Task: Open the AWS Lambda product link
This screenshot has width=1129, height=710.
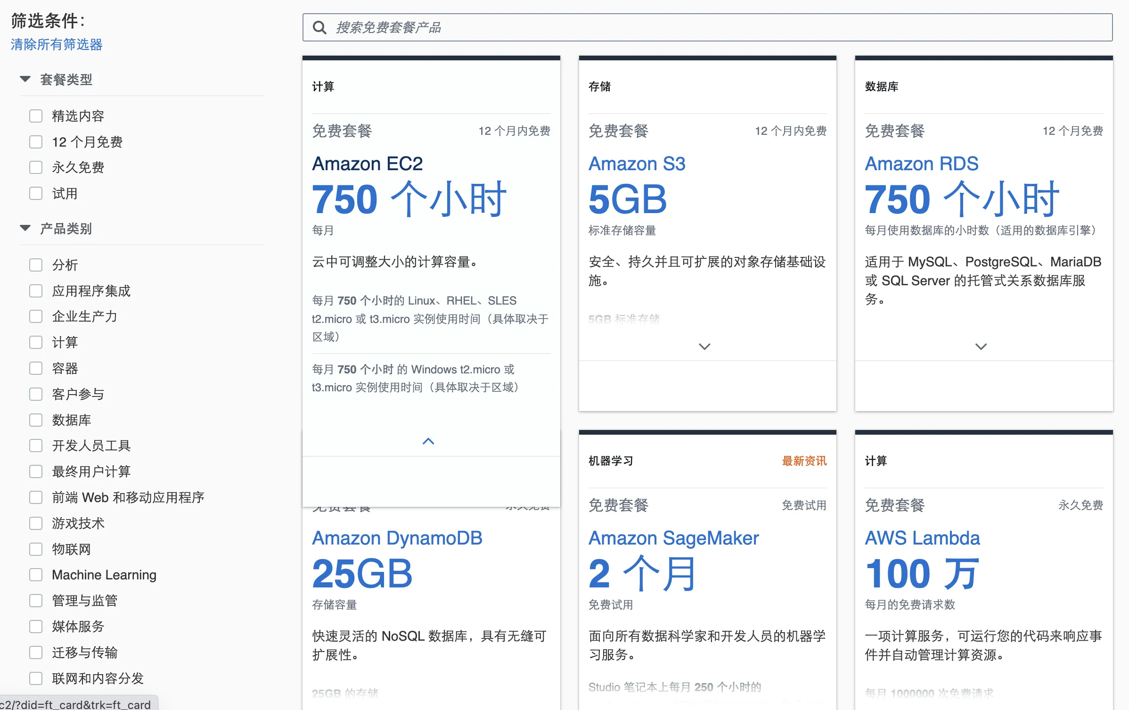Action: 922,538
